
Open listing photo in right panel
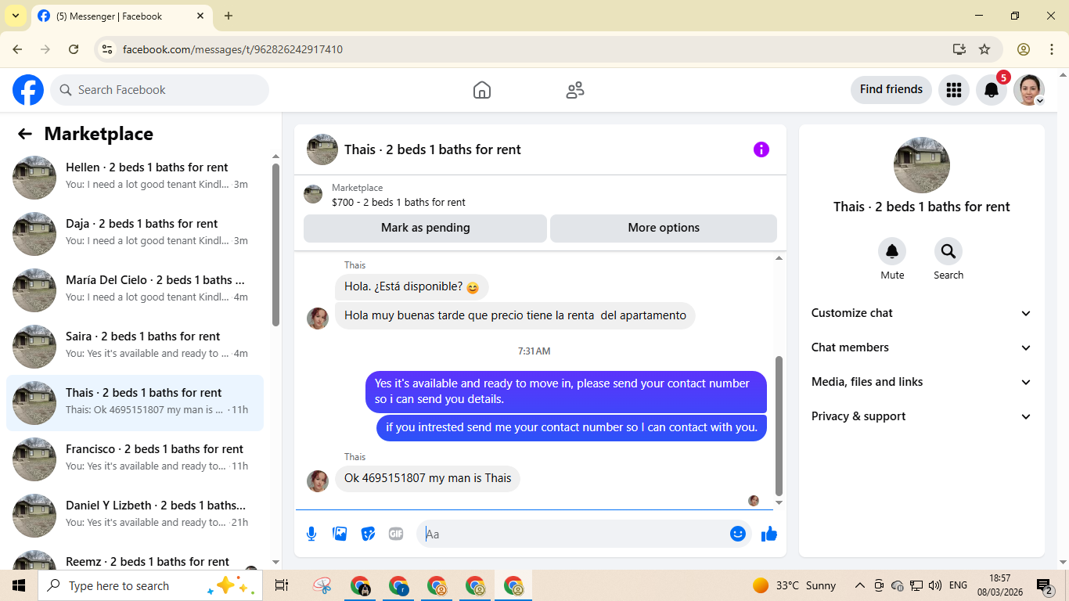(x=922, y=165)
